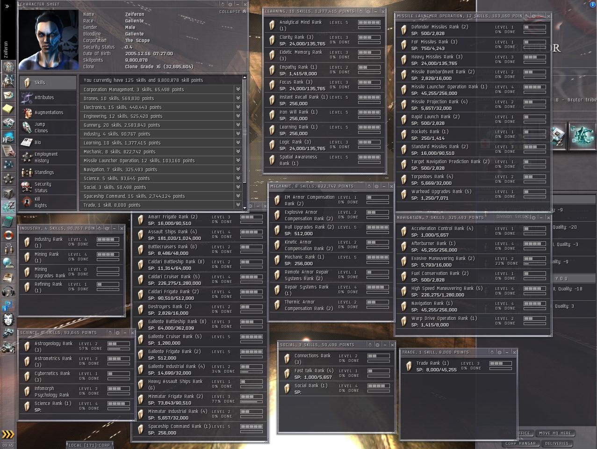This screenshot has height=449, width=597.
Task: Expand the Drones skill group
Action: 238,98
